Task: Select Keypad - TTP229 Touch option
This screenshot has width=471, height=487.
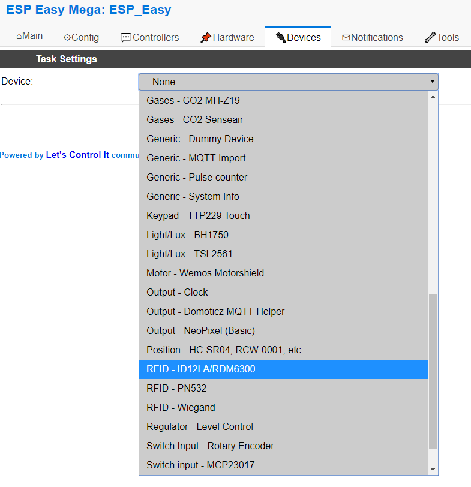Action: (x=198, y=215)
